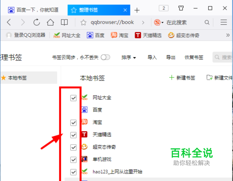Star the current page in address bar
Screen dimensions: 233x181
(x=83, y=22)
